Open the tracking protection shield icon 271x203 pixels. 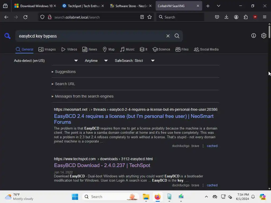pos(42,17)
